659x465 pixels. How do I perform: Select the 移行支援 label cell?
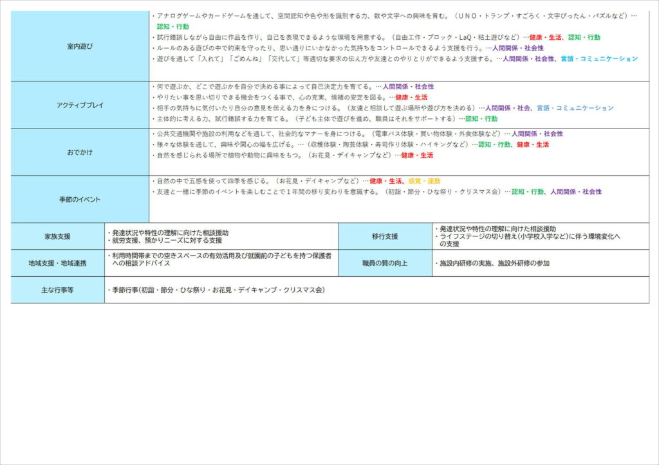point(385,236)
